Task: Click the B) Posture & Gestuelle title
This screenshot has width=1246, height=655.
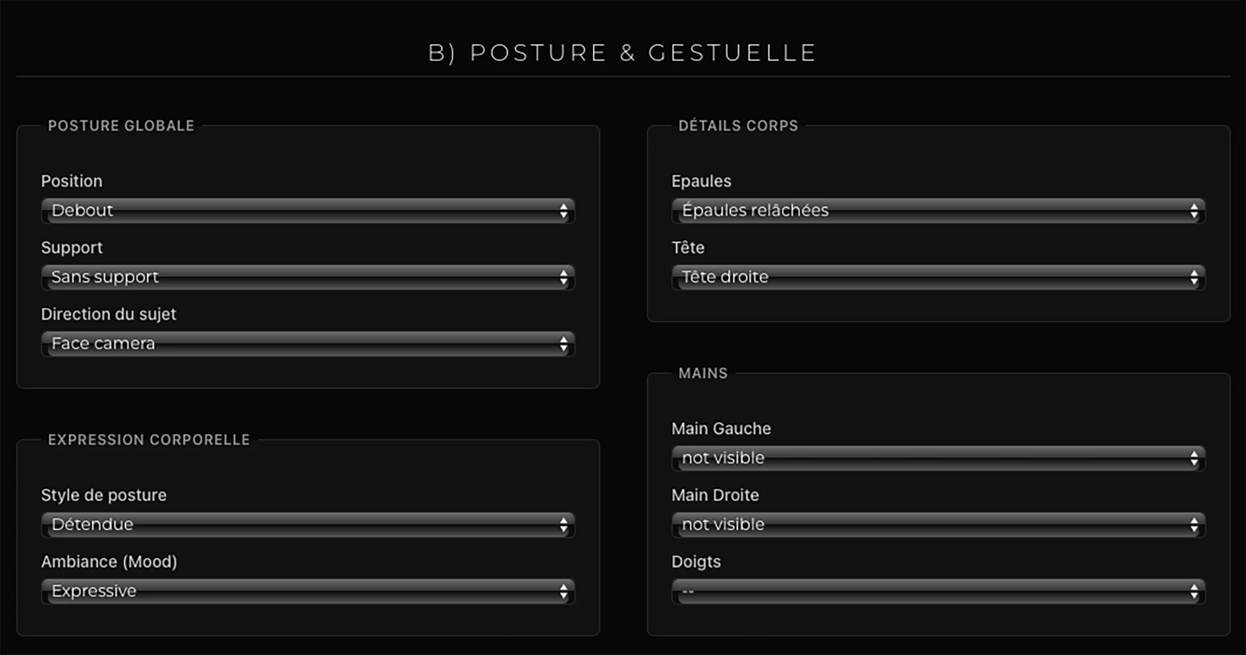Action: tap(623, 53)
